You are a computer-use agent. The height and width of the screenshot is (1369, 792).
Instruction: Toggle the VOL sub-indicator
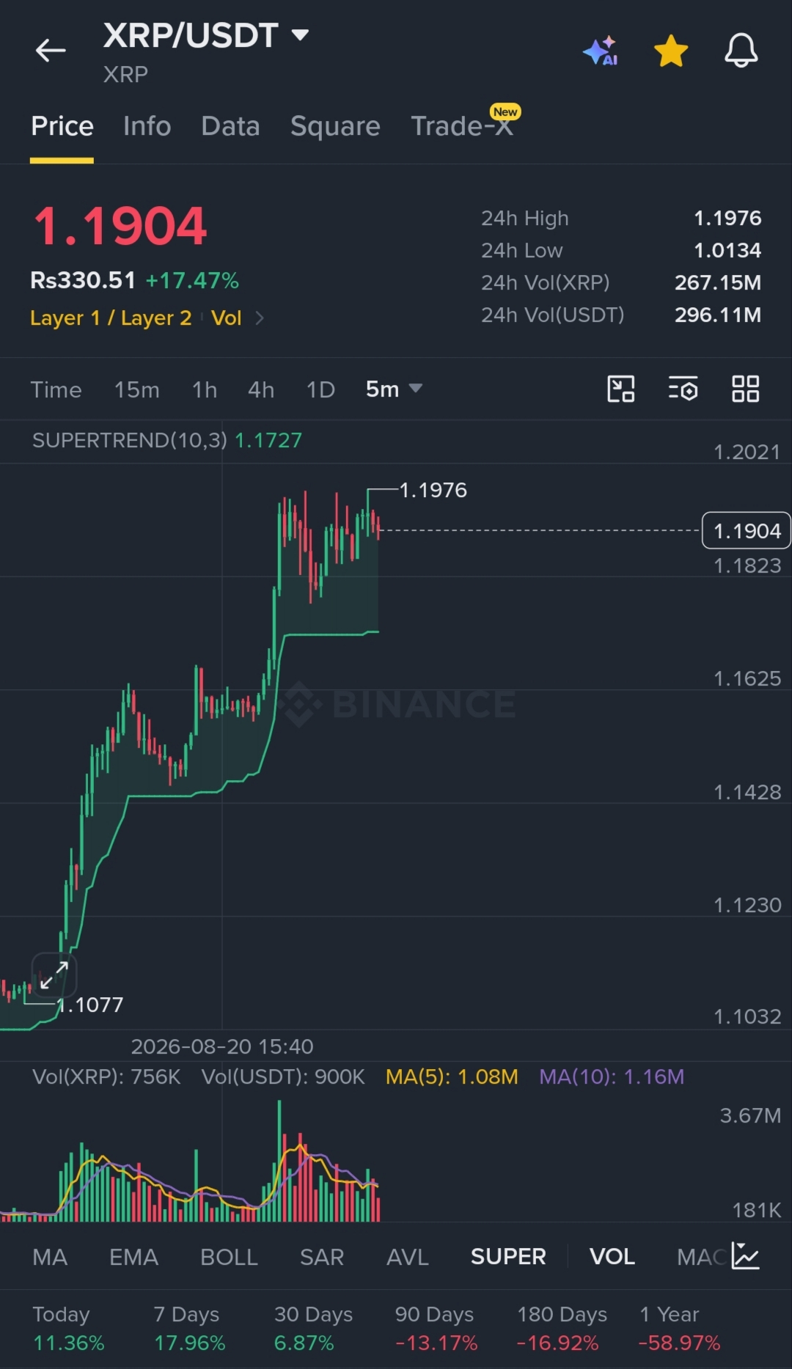[612, 1257]
